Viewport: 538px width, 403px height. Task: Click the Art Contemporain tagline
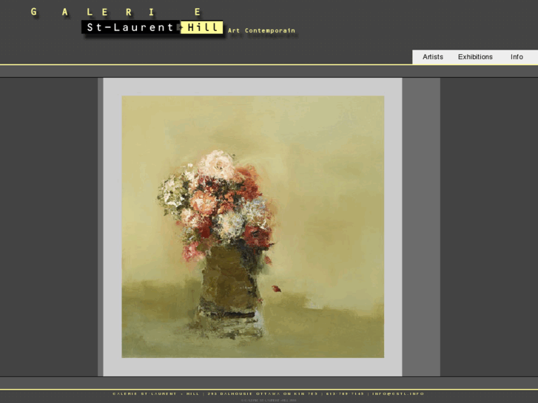coord(261,30)
